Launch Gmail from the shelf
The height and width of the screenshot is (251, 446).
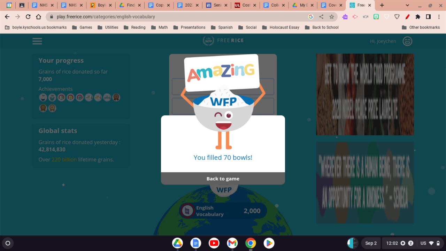point(232,243)
